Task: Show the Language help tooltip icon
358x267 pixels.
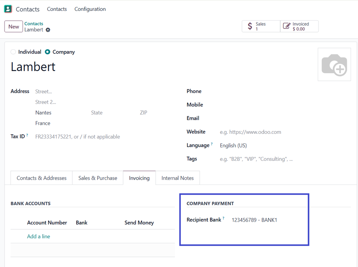Action: [x=212, y=144]
